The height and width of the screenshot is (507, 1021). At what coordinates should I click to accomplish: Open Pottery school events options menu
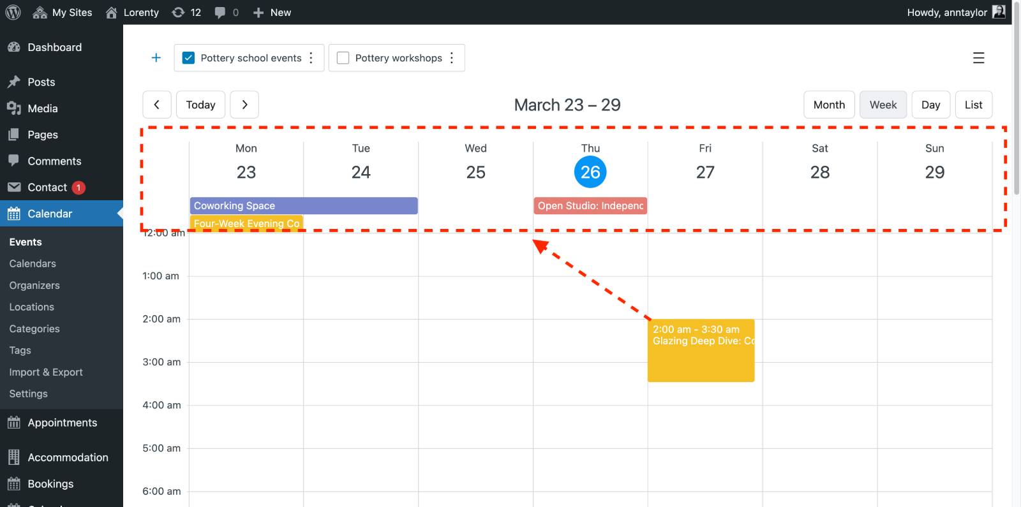[311, 58]
